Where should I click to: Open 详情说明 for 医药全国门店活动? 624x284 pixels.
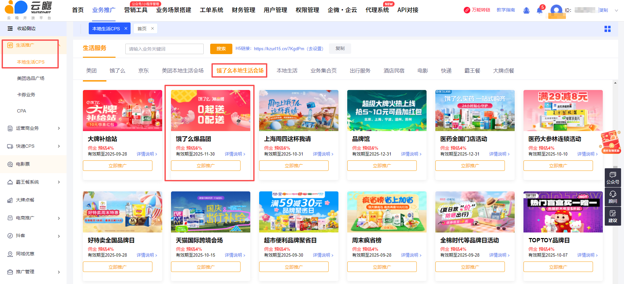point(499,154)
